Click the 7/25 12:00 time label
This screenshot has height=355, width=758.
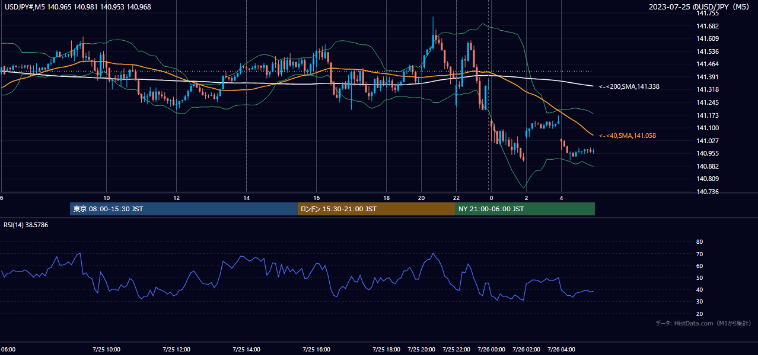click(177, 349)
